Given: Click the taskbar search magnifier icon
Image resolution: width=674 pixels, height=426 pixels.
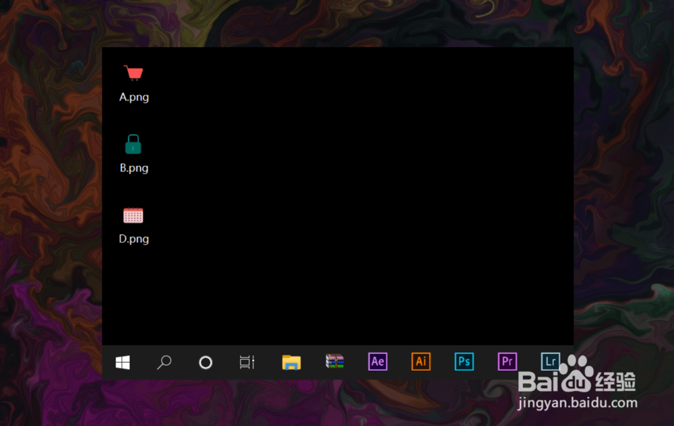Looking at the screenshot, I should pyautogui.click(x=164, y=362).
